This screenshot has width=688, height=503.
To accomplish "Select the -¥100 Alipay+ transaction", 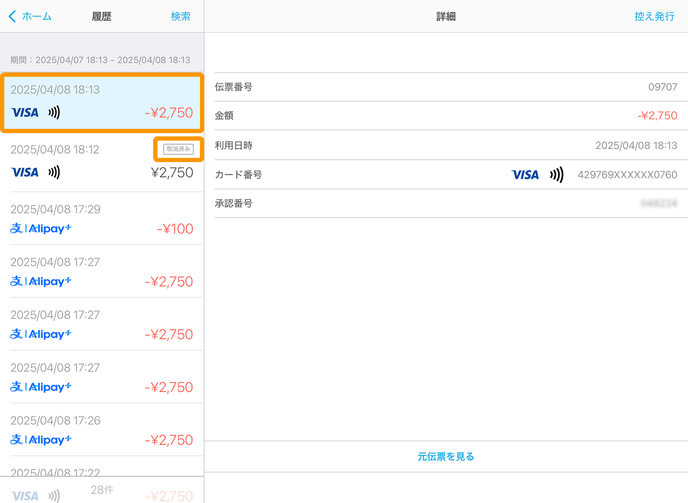I will pyautogui.click(x=102, y=219).
